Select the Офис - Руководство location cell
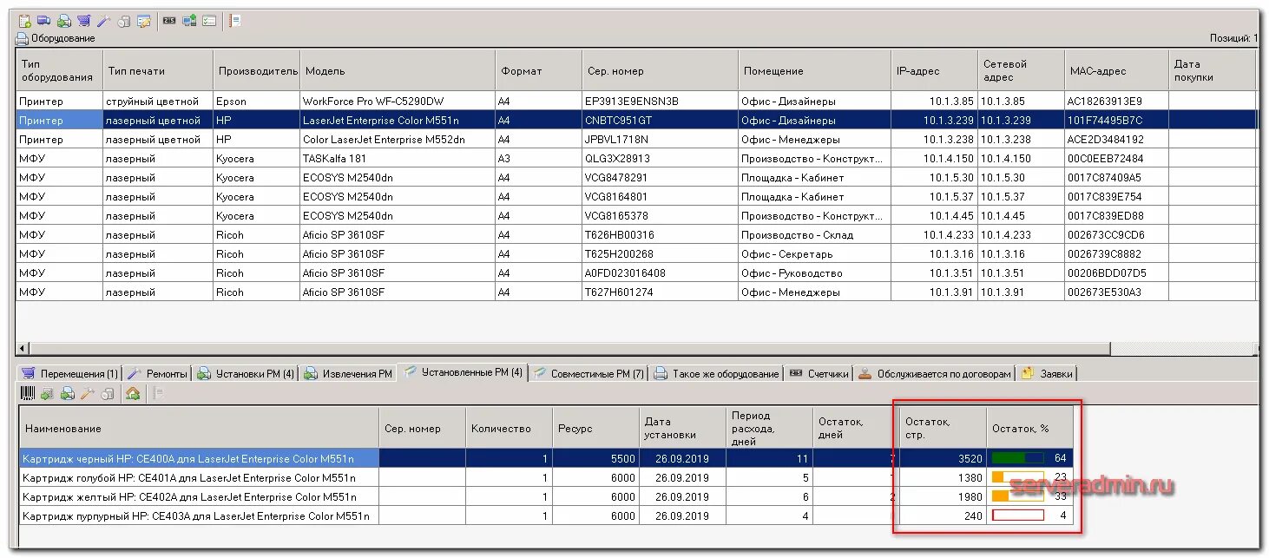The height and width of the screenshot is (558, 1269). tap(815, 272)
